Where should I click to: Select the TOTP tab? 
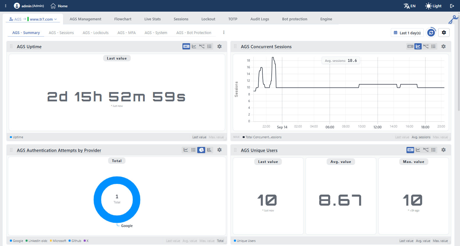pyautogui.click(x=233, y=19)
